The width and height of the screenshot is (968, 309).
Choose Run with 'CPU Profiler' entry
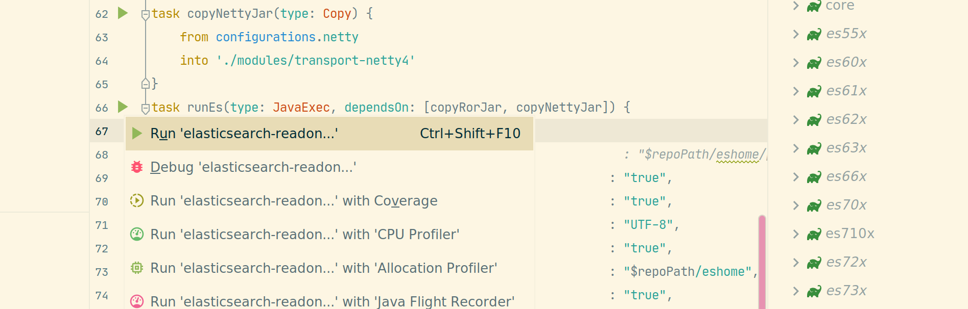(329, 235)
